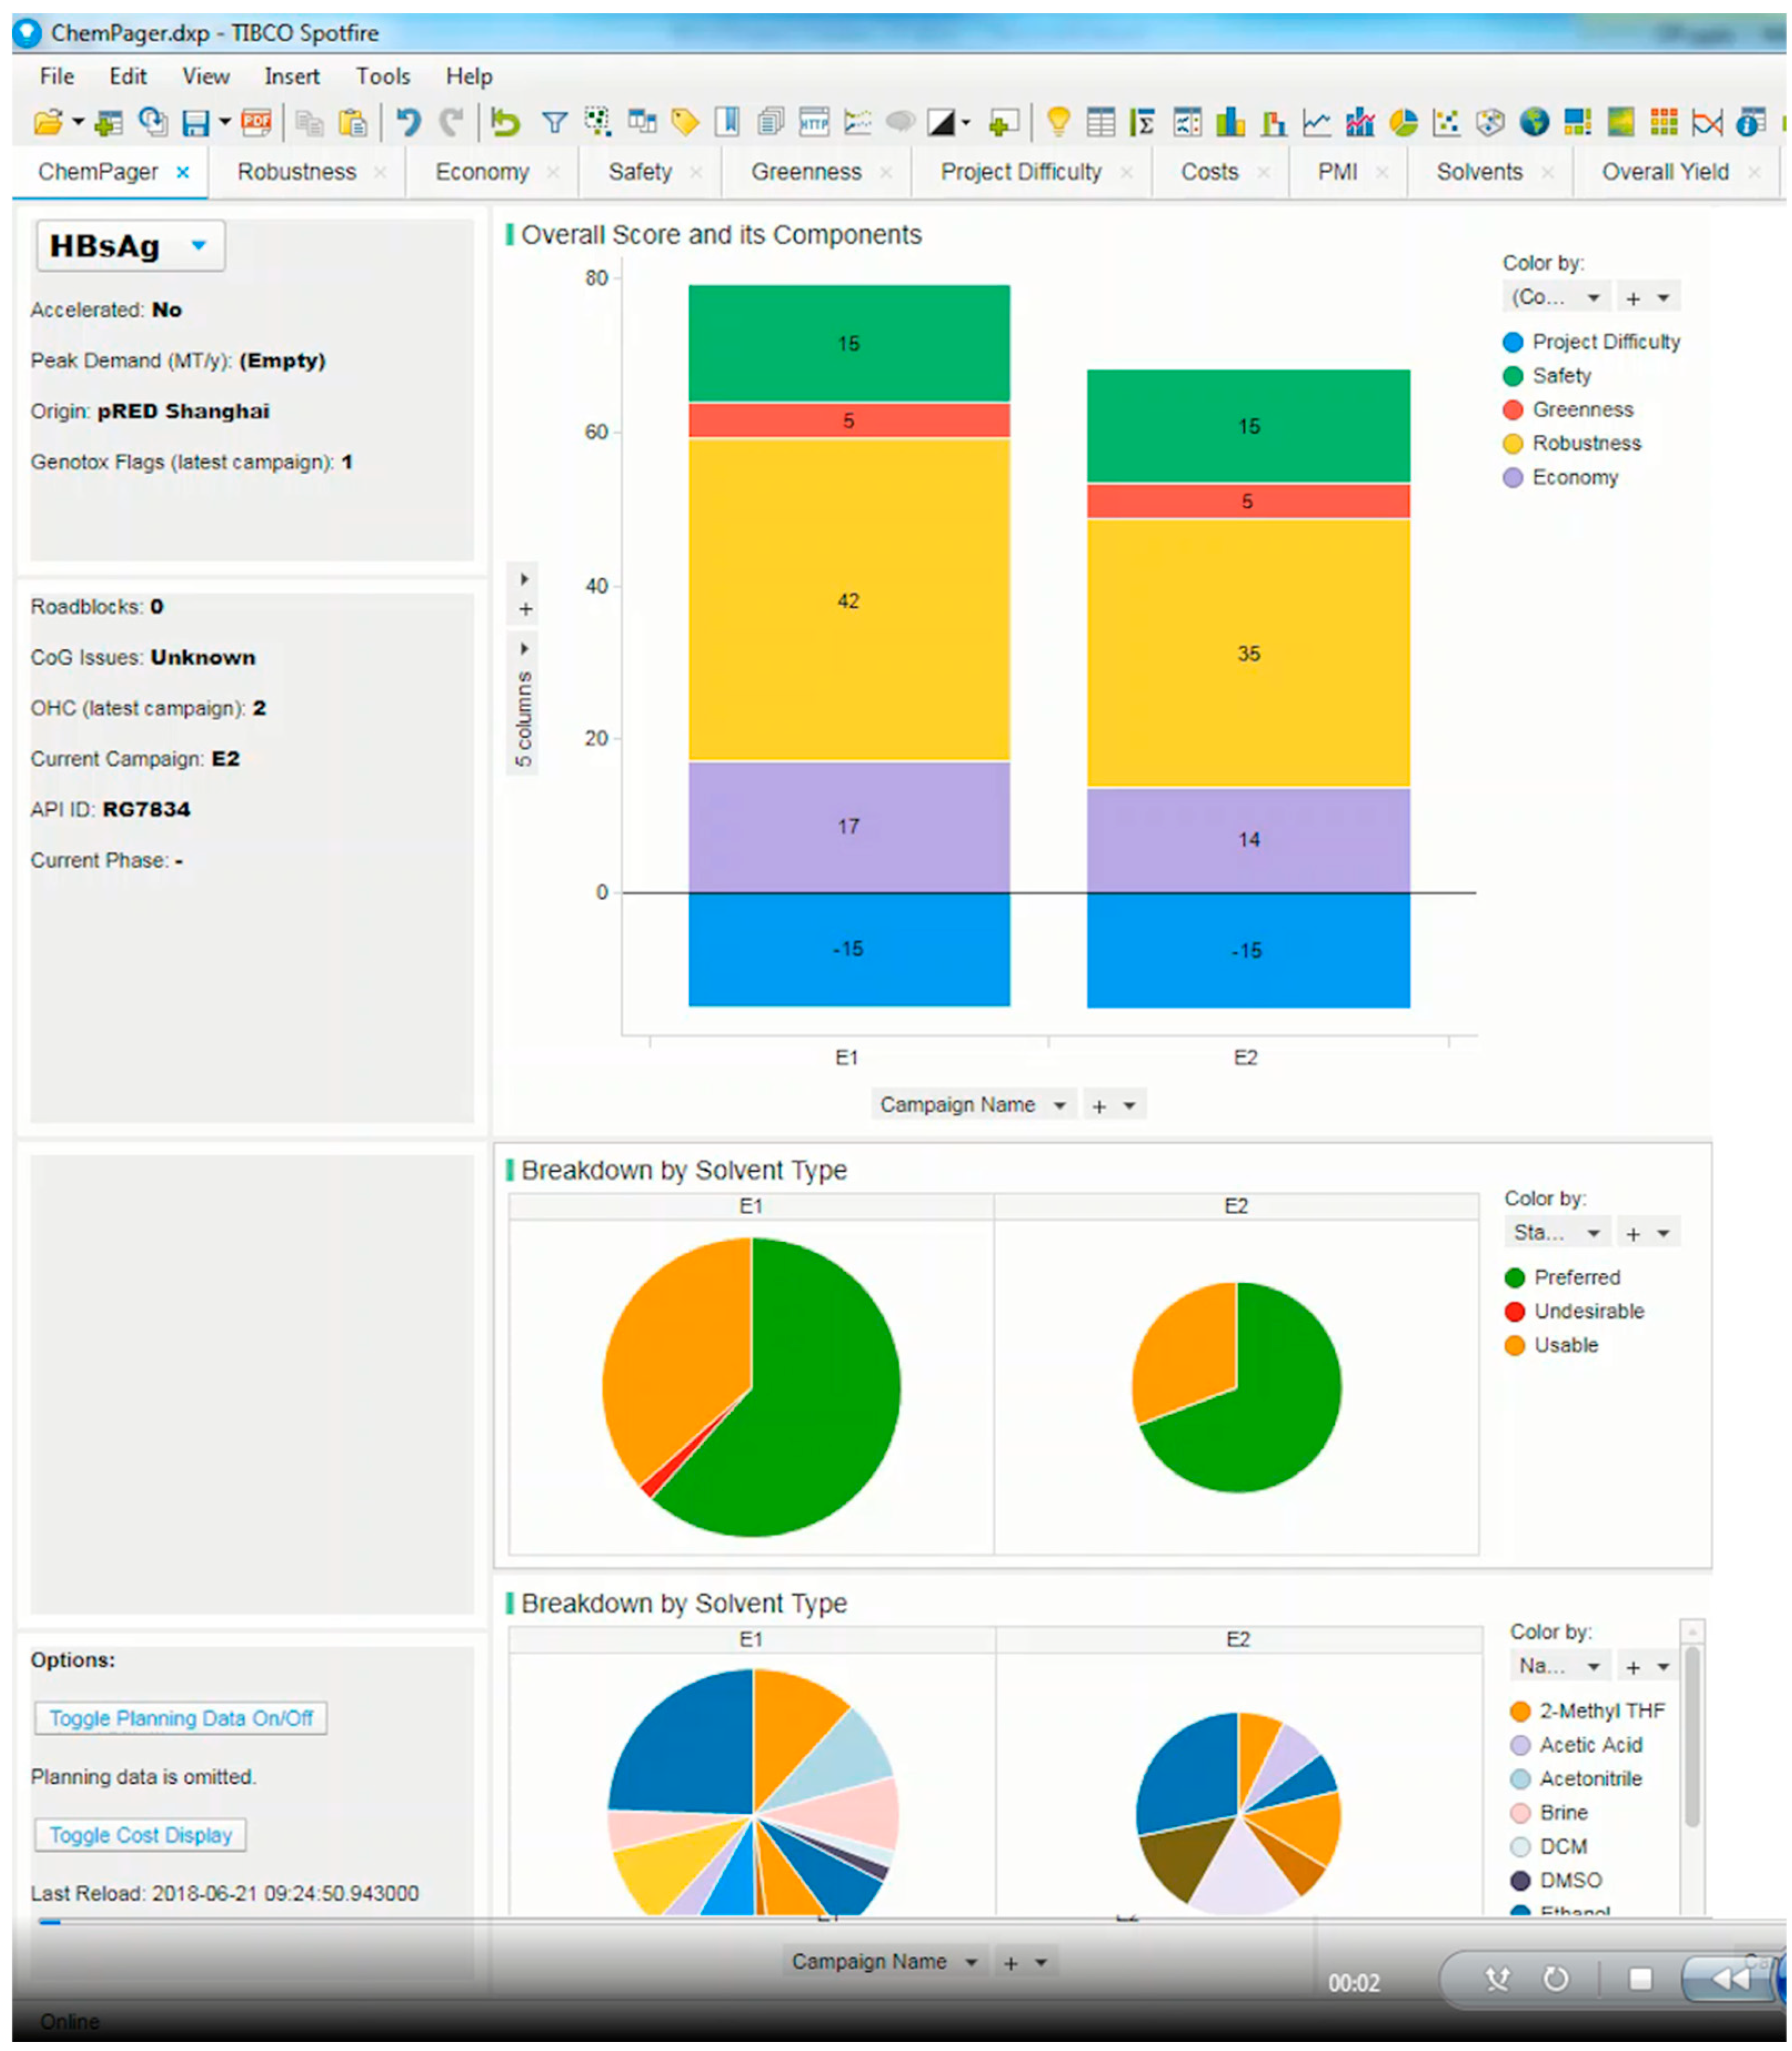Insert a bar chart visualization
This screenshot has width=1792, height=2051.
(x=1230, y=122)
